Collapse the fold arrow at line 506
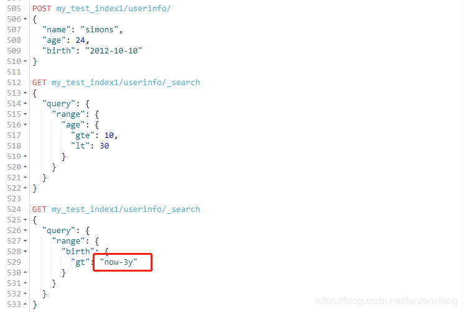This screenshot has height=312, width=463. pos(25,19)
